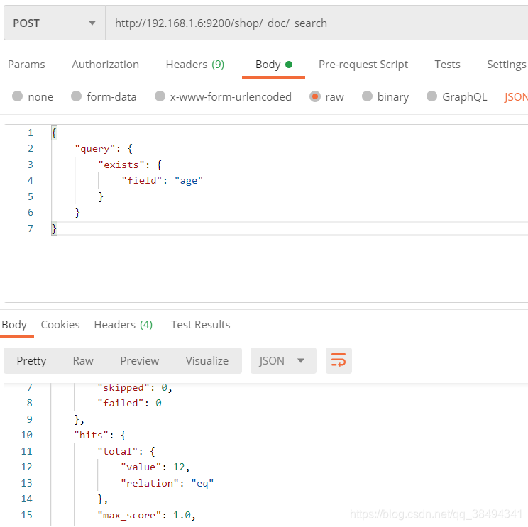View the Test Results tab
Viewport: 528px width, 527px height.
[200, 324]
